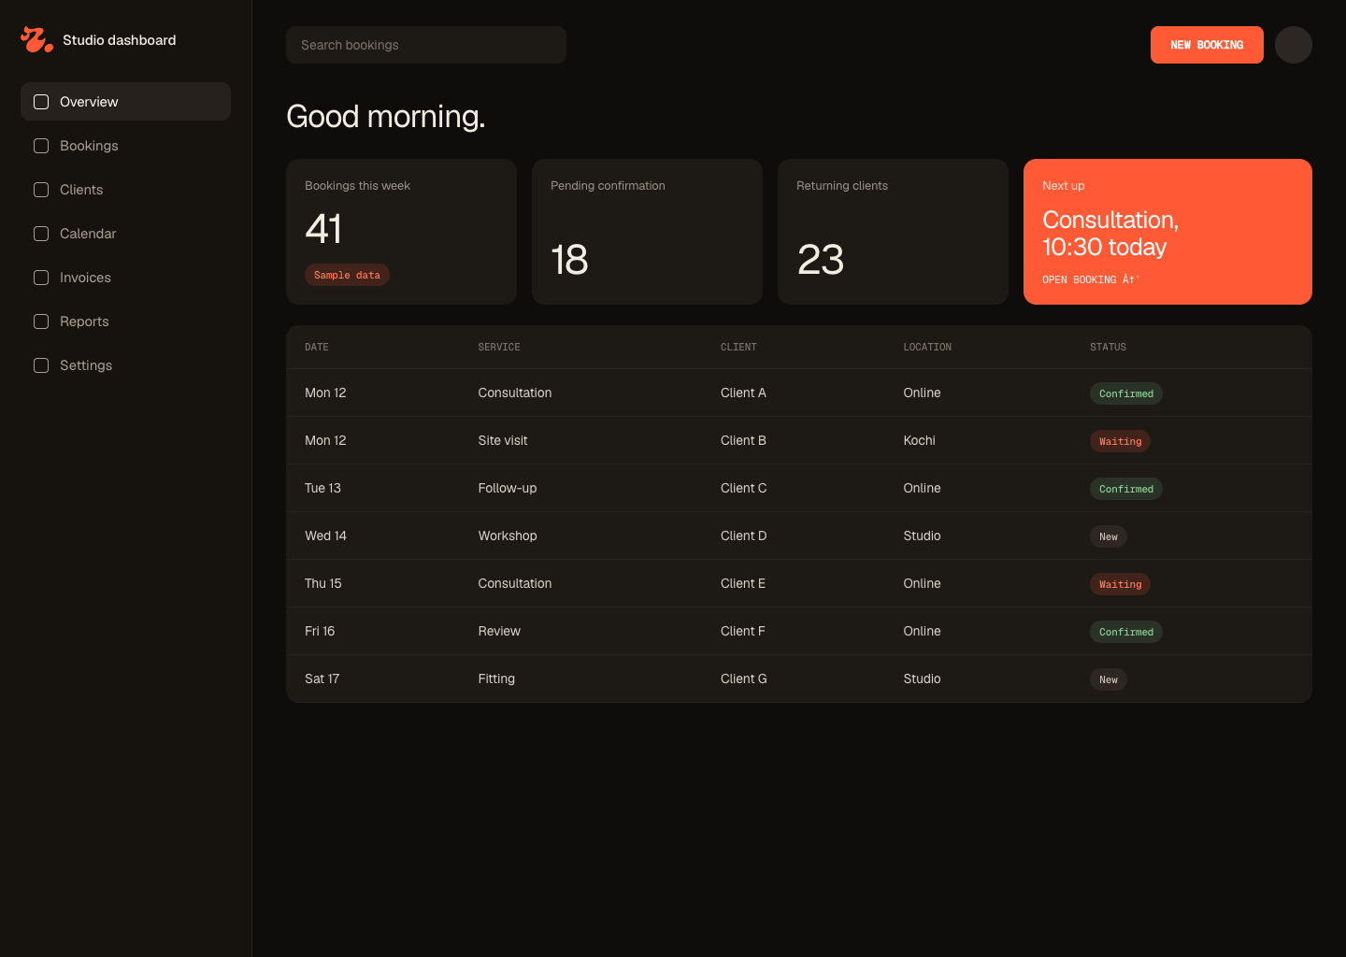The height and width of the screenshot is (957, 1346).
Task: Click the square icon beside Reports
Action: (41, 321)
